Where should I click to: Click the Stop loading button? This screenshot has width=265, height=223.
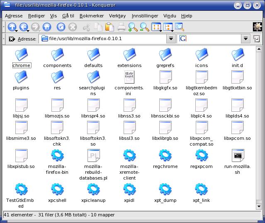(x=73, y=27)
